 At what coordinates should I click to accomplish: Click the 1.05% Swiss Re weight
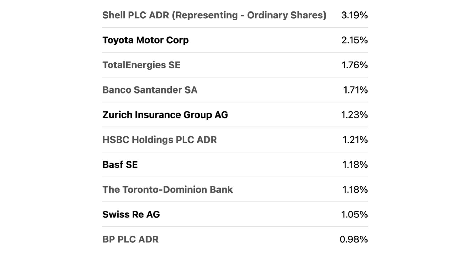[x=354, y=214]
